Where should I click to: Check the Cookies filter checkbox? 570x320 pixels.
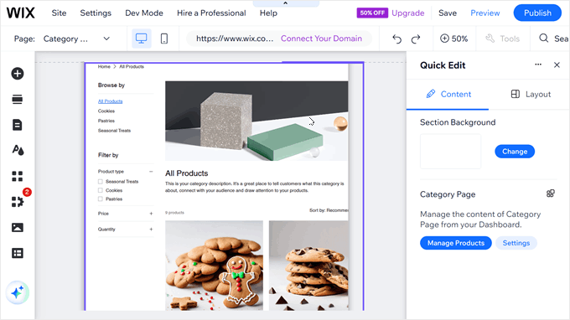101,190
